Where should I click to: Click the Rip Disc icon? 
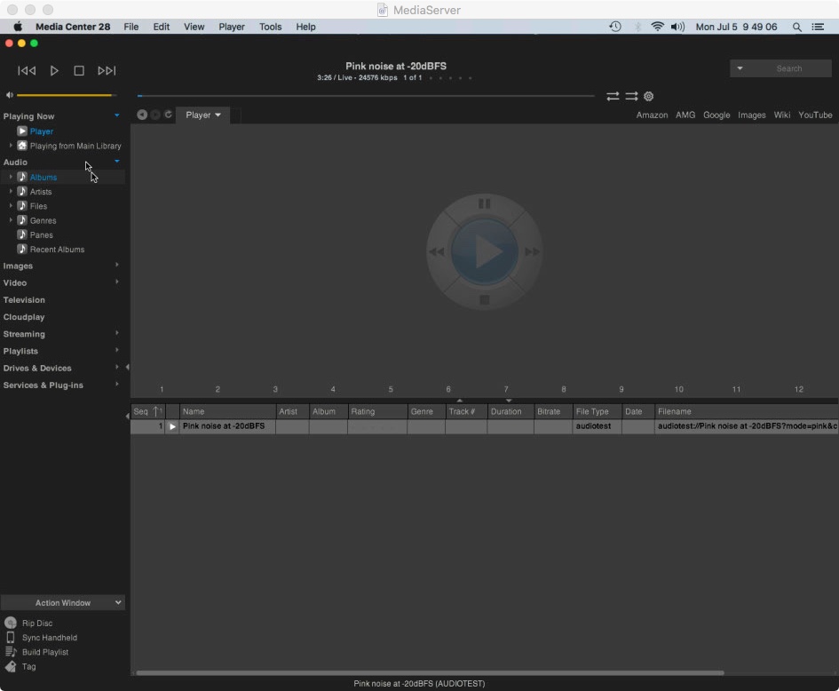pyautogui.click(x=10, y=623)
